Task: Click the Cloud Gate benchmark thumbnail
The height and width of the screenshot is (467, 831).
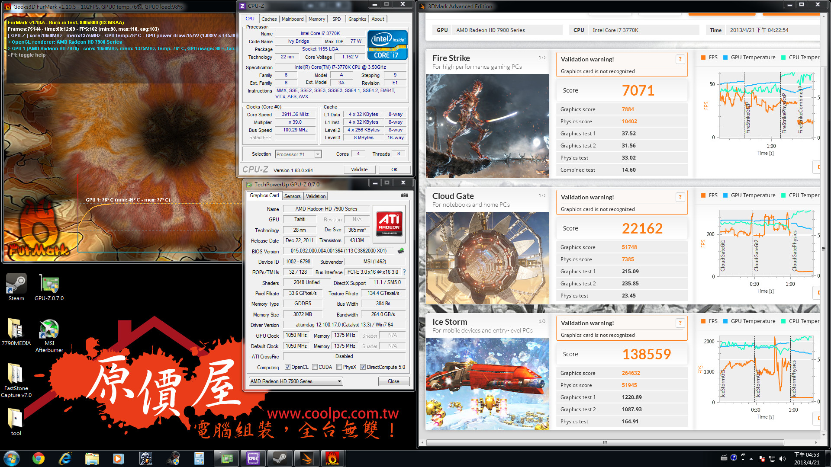Action: pos(487,258)
